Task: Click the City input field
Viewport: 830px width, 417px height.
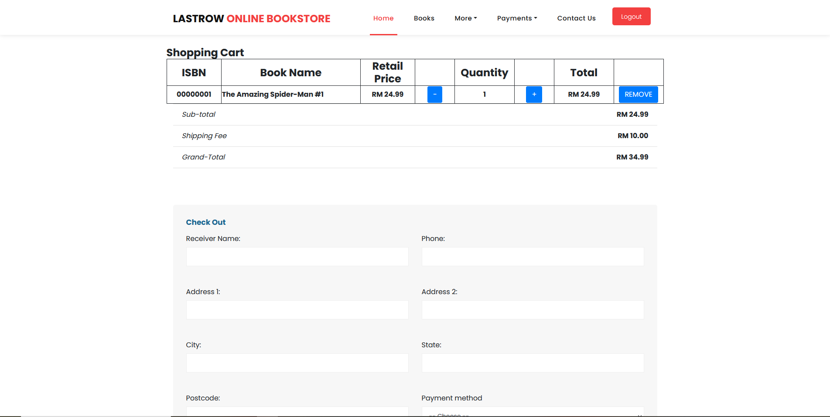Action: pos(297,363)
